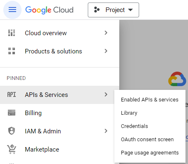Click the PINNED section label

coord(16,78)
